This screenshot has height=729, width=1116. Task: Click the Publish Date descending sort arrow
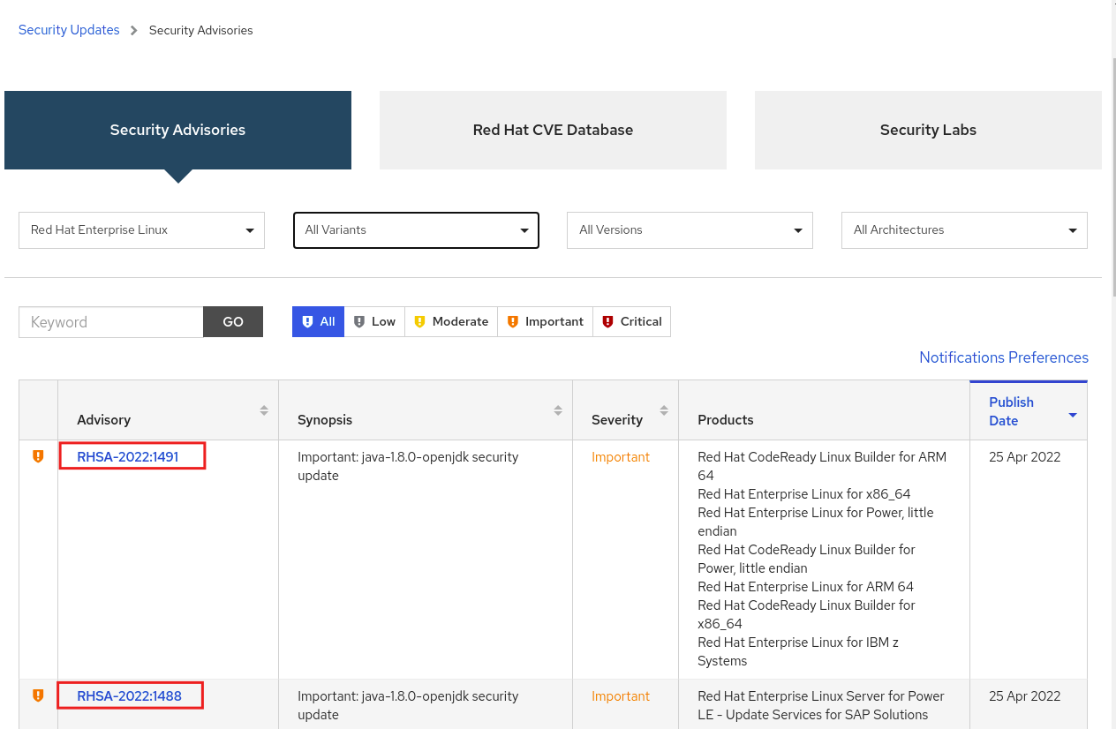pos(1073,415)
